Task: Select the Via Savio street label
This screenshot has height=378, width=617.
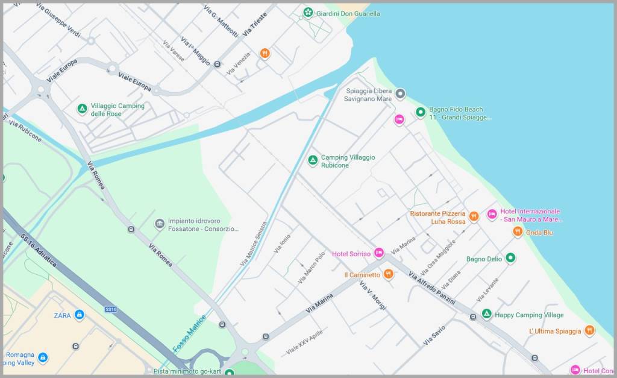Action: (434, 335)
